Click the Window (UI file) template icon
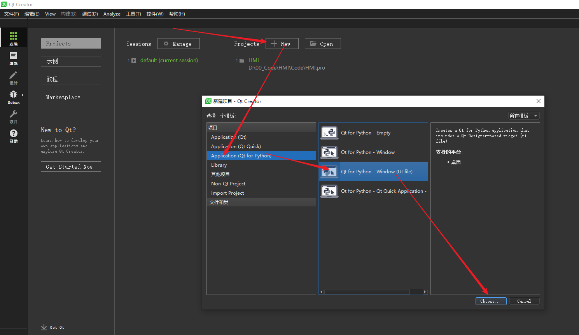Screen dimensions: 579x335 [x=329, y=172]
